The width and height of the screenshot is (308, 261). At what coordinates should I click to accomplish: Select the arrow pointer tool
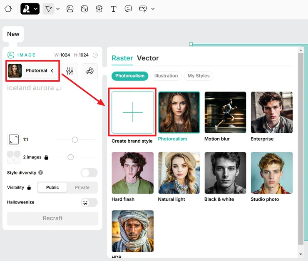[49, 9]
